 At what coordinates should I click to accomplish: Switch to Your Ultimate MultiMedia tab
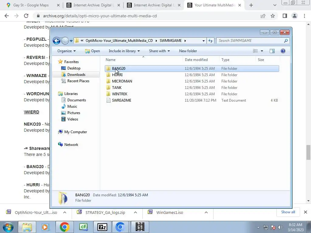click(x=215, y=5)
